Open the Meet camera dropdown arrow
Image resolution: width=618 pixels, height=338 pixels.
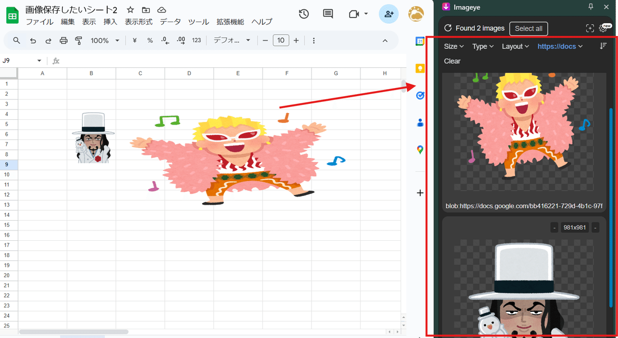click(x=366, y=14)
